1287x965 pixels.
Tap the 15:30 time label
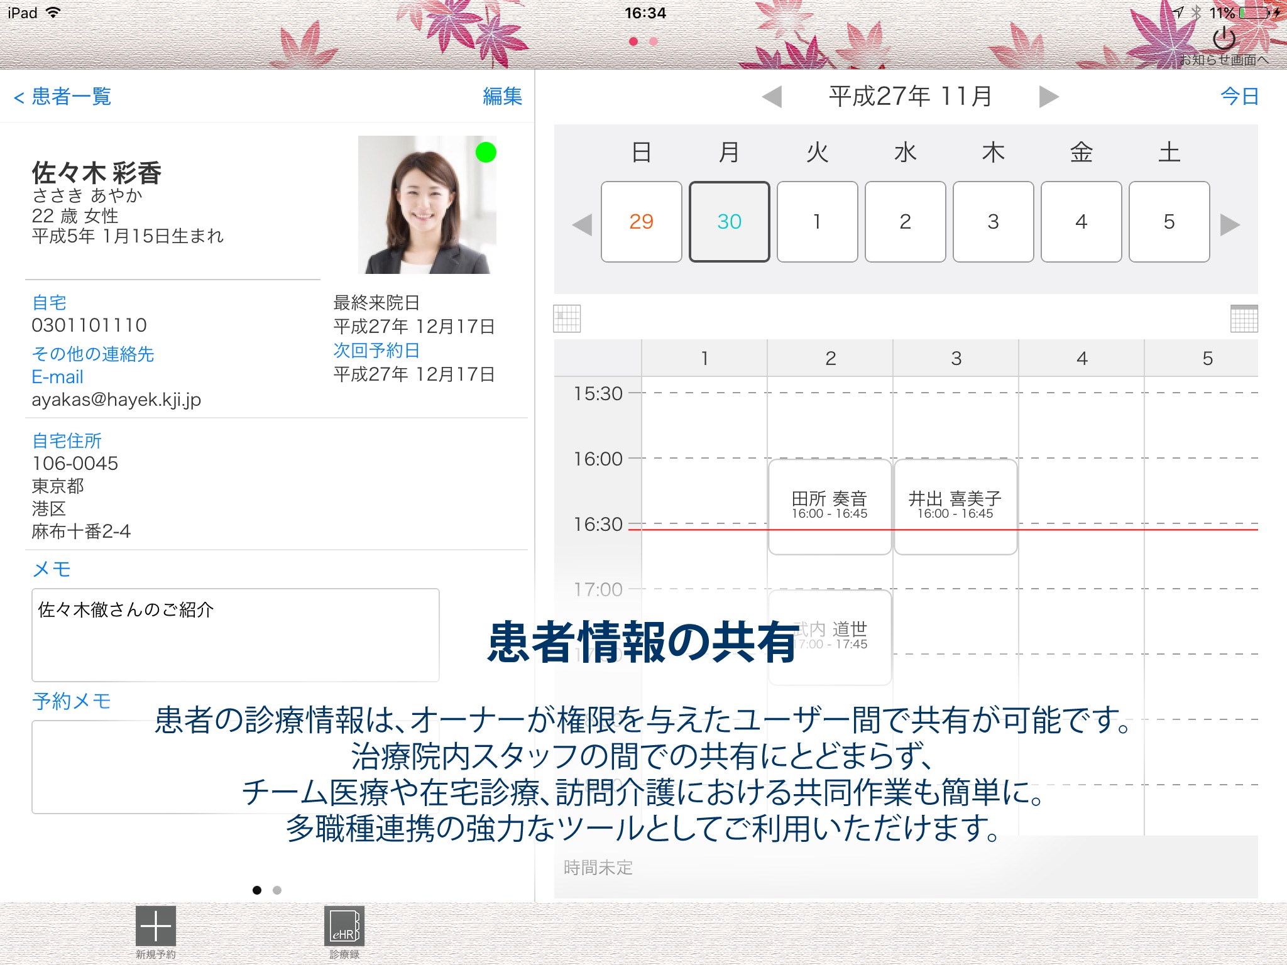598,394
